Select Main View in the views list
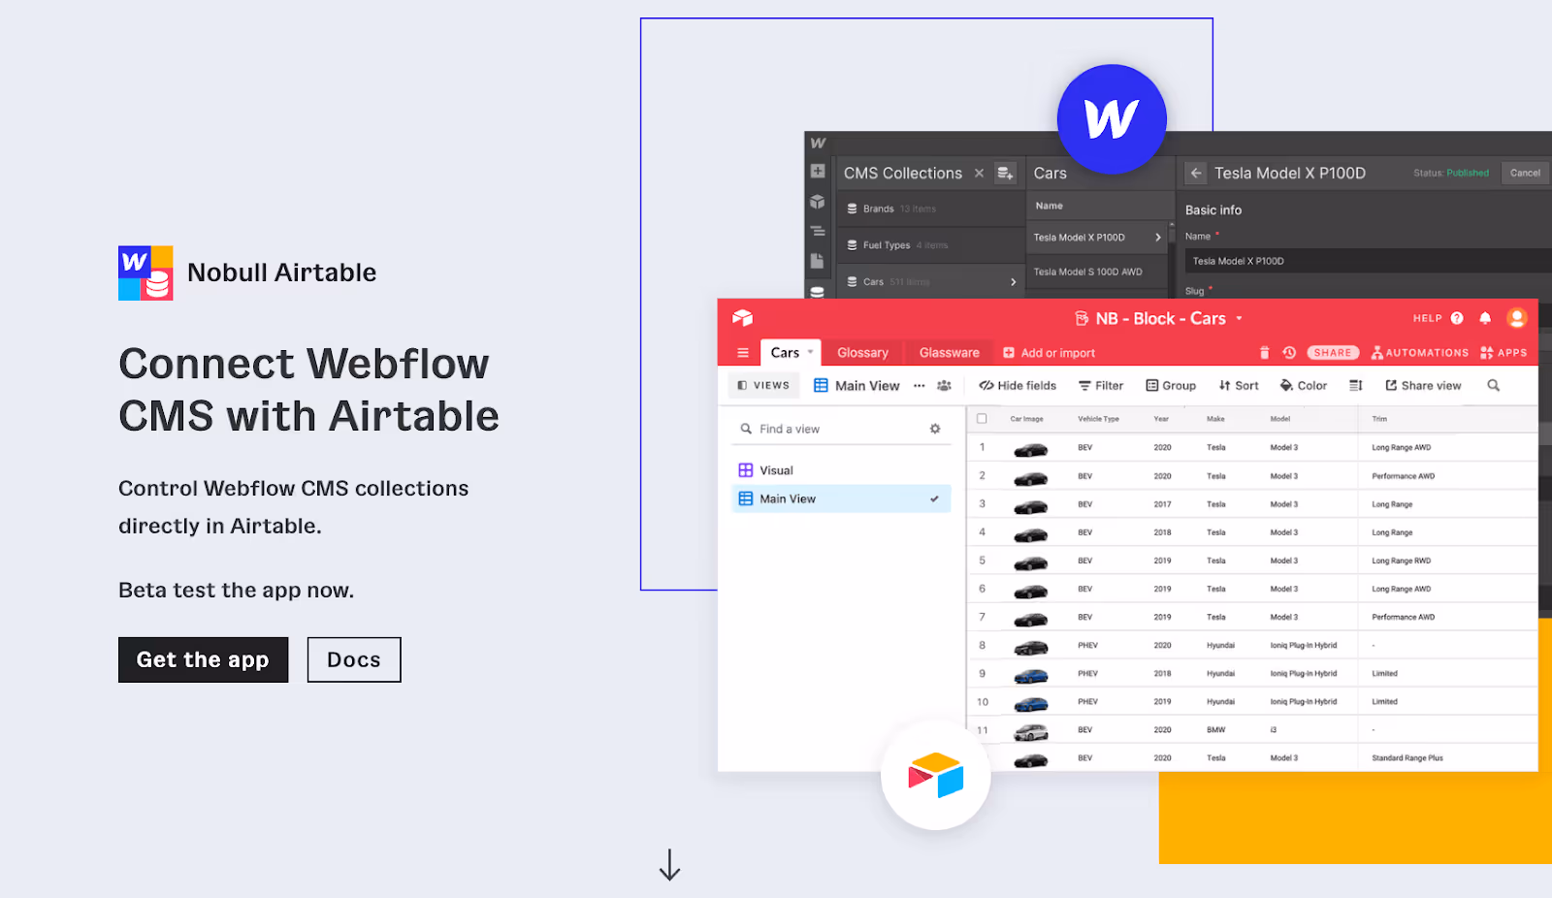This screenshot has height=898, width=1552. (841, 498)
